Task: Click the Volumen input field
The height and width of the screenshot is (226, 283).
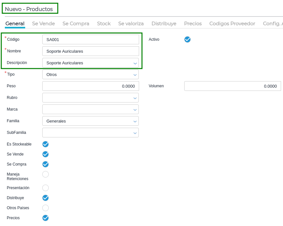Action: [232, 86]
